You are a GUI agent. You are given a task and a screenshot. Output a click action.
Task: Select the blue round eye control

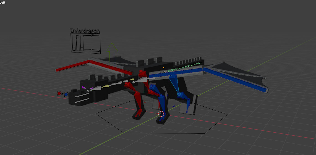(x=66, y=94)
